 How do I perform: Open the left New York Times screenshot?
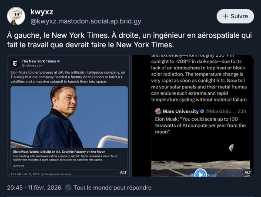click(69, 115)
